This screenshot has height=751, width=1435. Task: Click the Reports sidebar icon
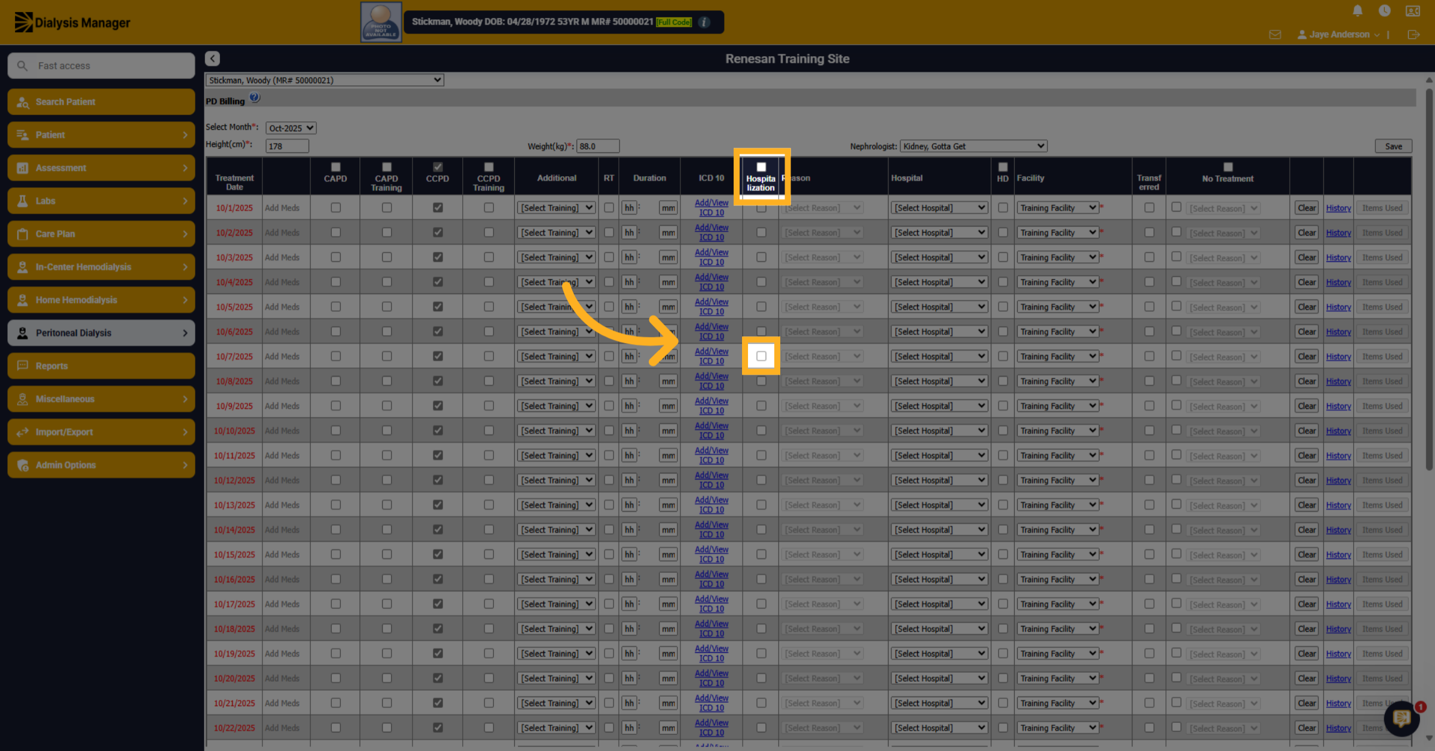tap(23, 366)
